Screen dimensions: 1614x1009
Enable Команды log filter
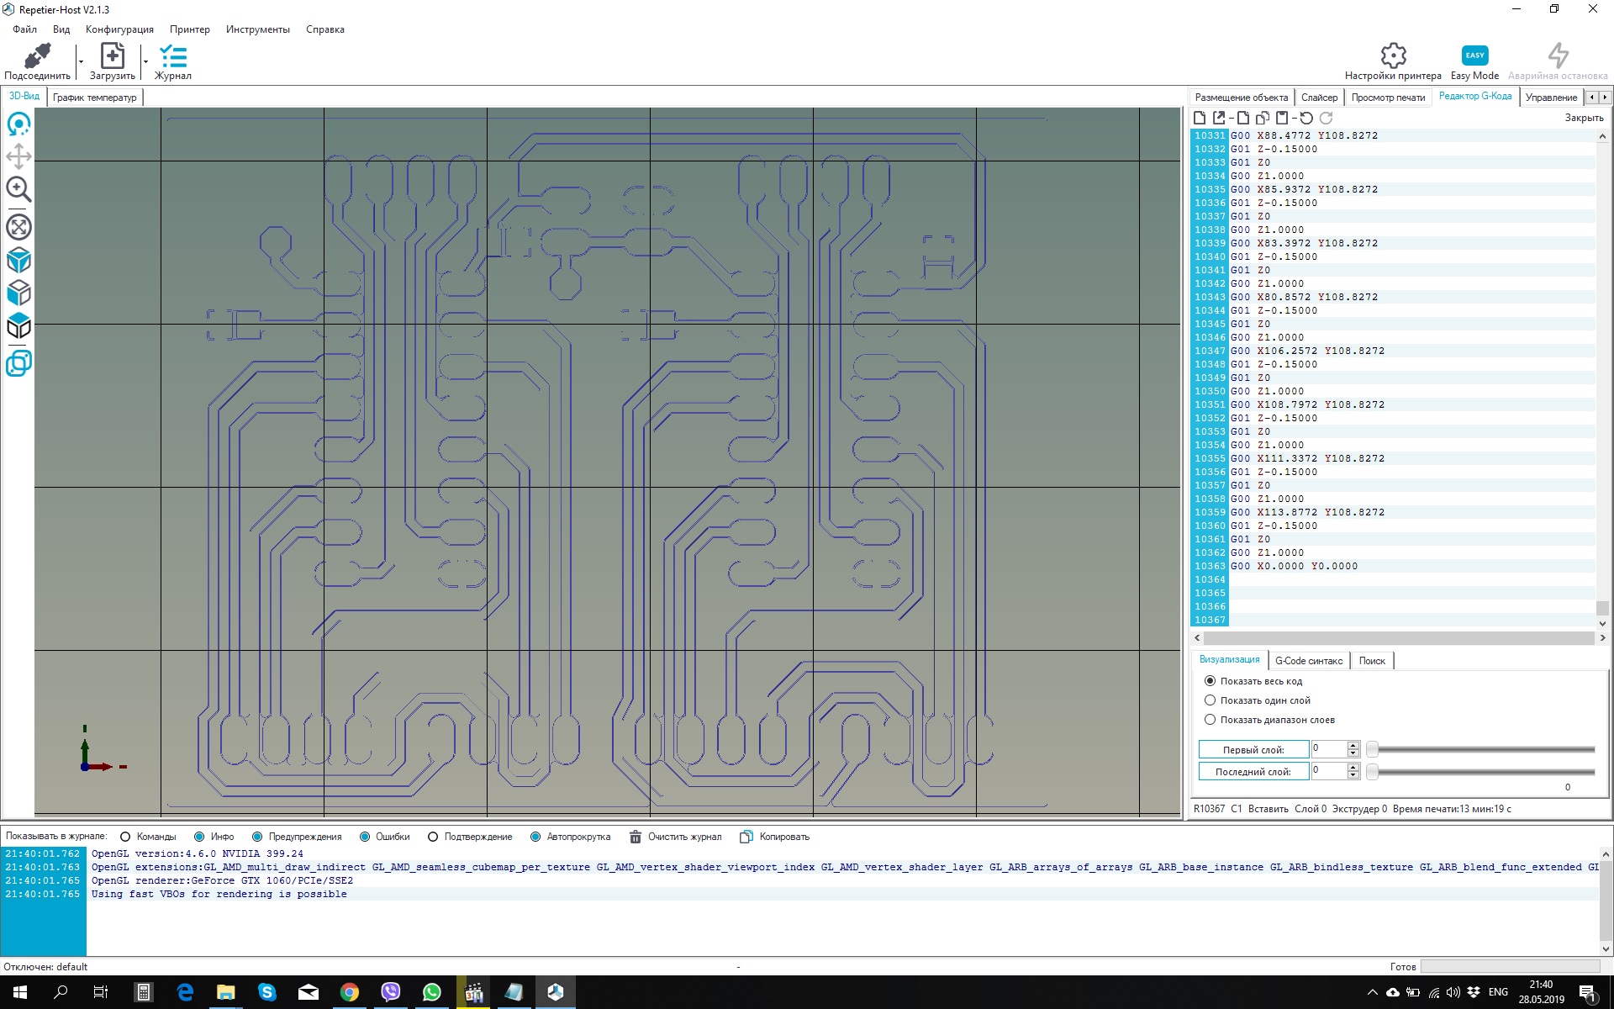click(x=126, y=837)
